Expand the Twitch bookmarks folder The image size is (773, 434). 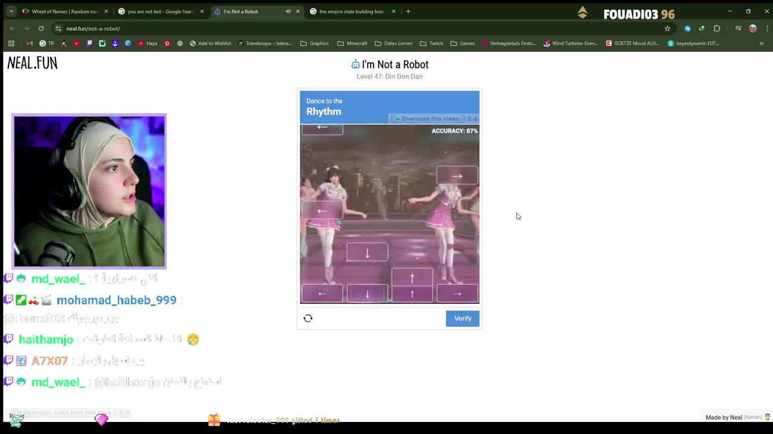click(x=432, y=43)
